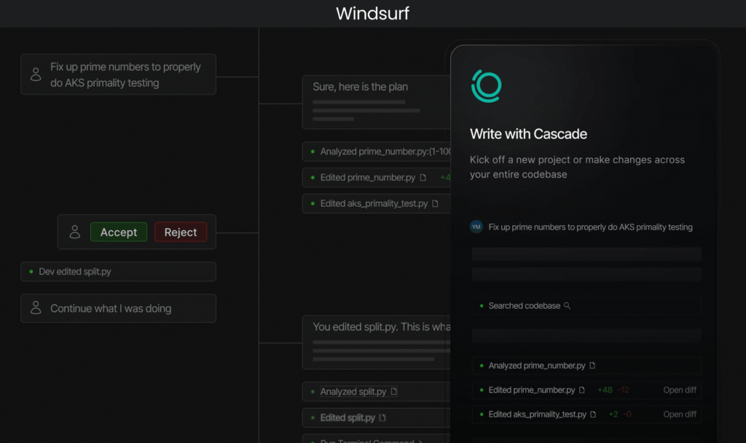Select the 'Fix up prime numbers' request card on the left
746x443 pixels.
coord(119,74)
